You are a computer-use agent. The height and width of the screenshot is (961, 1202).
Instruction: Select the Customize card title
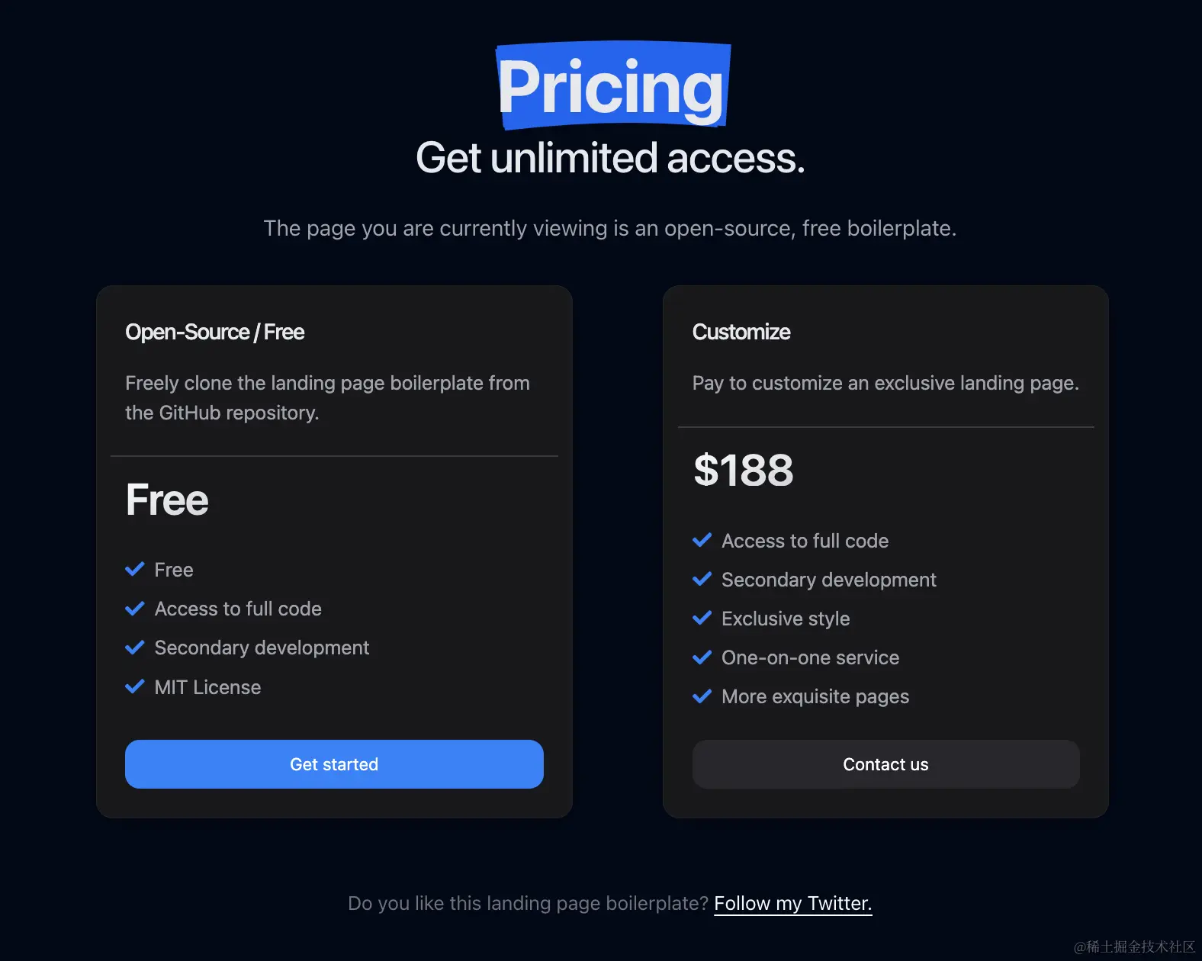point(741,332)
